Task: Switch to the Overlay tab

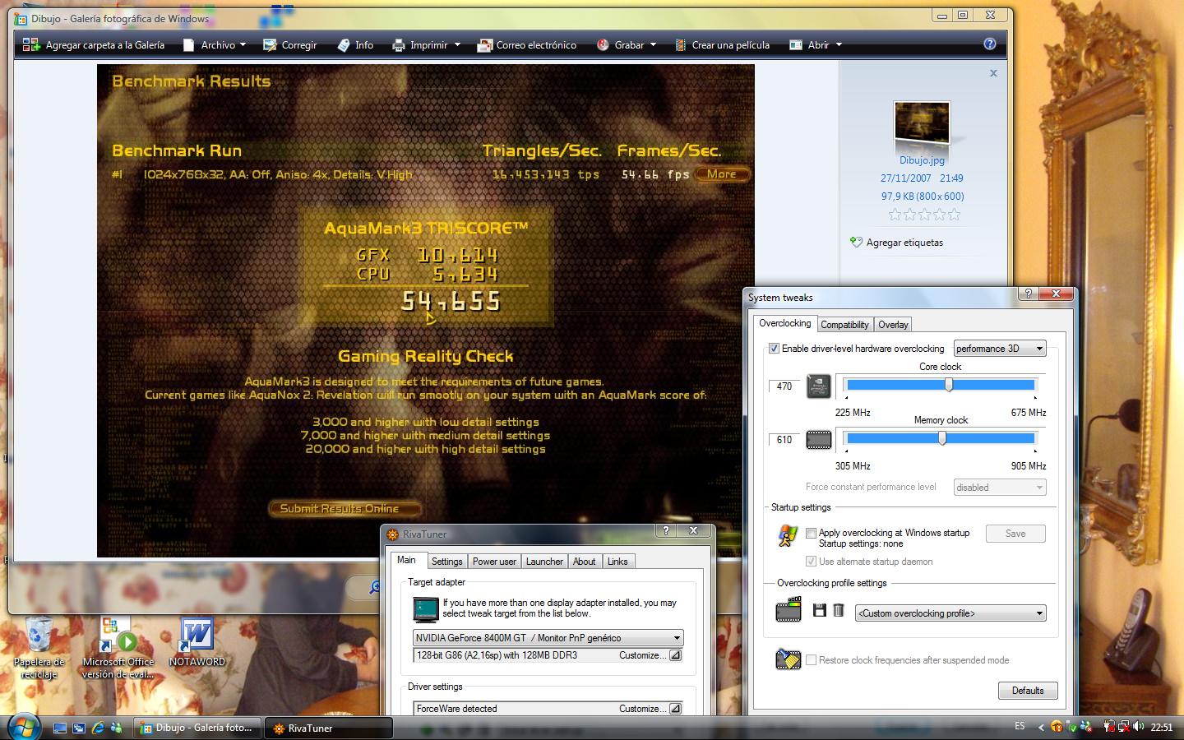Action: pos(893,325)
